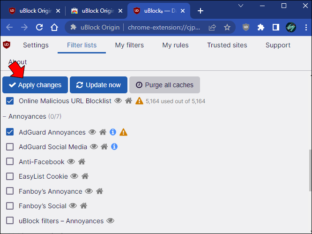Open Anti-Facebook home page icon
The image size is (312, 234).
click(x=82, y=161)
